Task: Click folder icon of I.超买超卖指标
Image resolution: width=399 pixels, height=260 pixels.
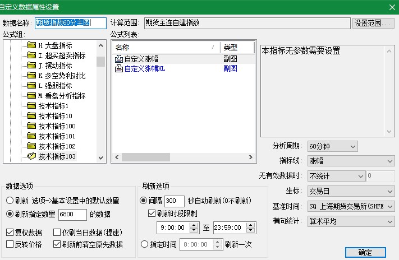Action: [31, 55]
